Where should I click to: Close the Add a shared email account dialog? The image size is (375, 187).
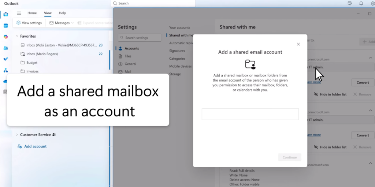pos(298,44)
